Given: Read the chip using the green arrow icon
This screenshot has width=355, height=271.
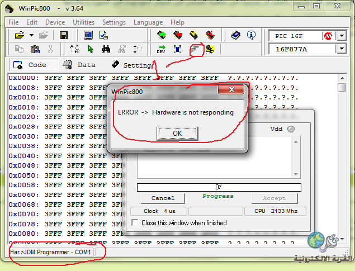Looking at the screenshot, I should pyautogui.click(x=162, y=35).
